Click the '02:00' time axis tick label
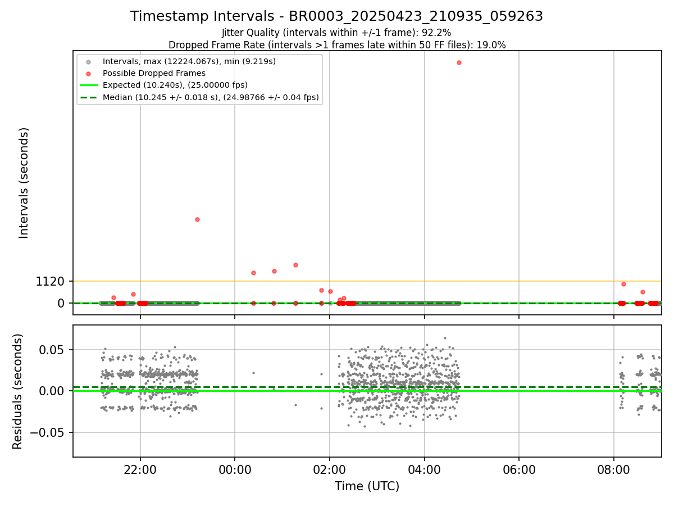This screenshot has width=674, height=506. pyautogui.click(x=330, y=469)
